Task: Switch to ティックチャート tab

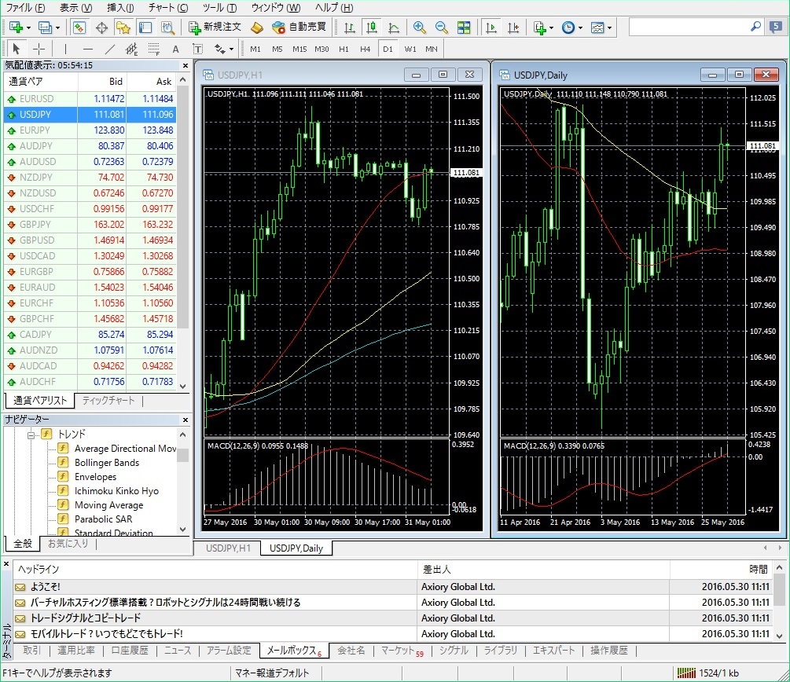Action: click(108, 401)
